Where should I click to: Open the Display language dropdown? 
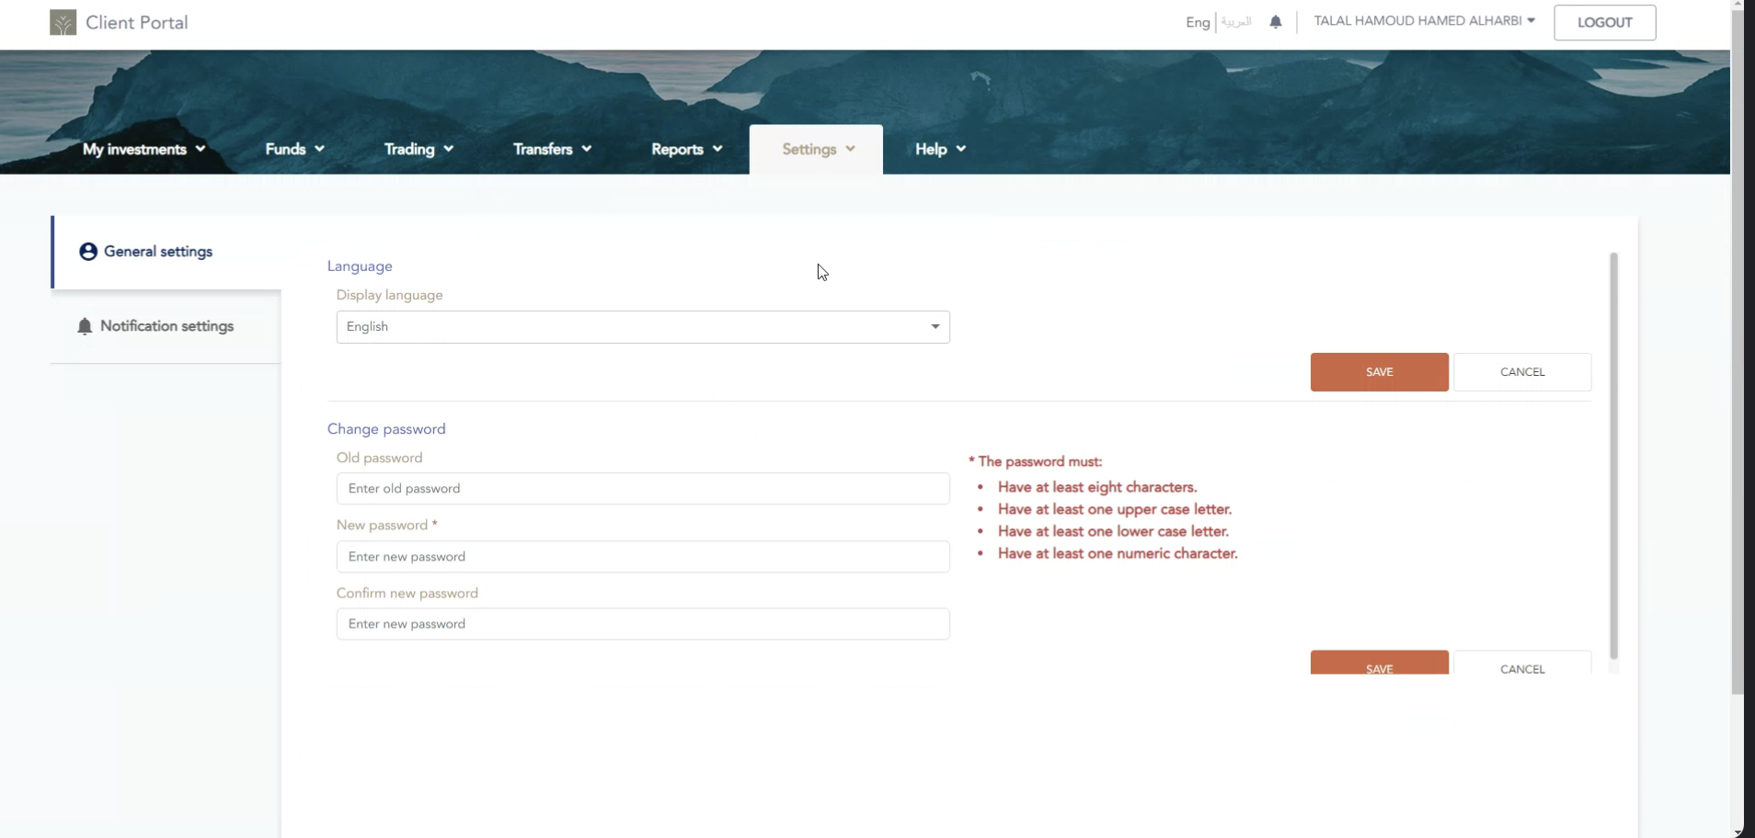pyautogui.click(x=642, y=327)
